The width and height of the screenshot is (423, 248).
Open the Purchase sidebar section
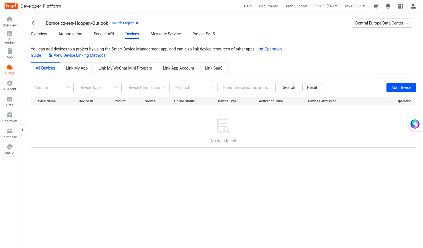(10, 134)
